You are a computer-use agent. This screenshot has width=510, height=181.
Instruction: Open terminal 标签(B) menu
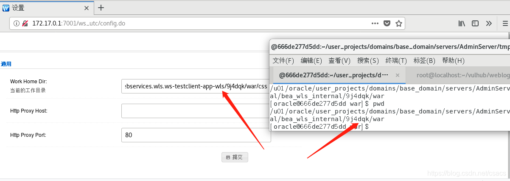pyautogui.click(x=424, y=61)
